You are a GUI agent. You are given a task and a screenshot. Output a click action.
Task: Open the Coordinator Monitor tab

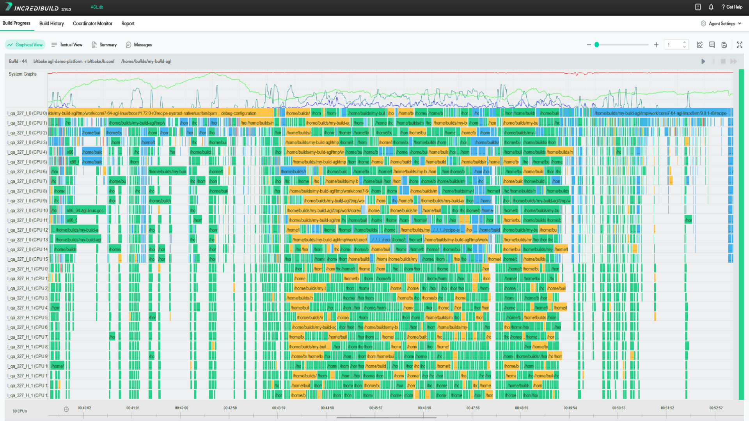tap(92, 23)
